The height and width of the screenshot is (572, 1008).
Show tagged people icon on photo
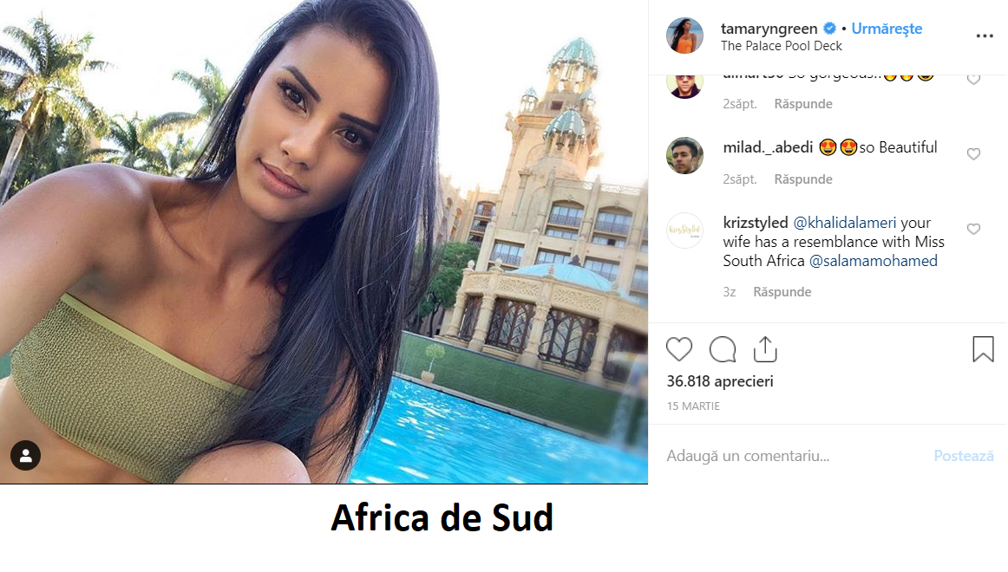[26, 455]
